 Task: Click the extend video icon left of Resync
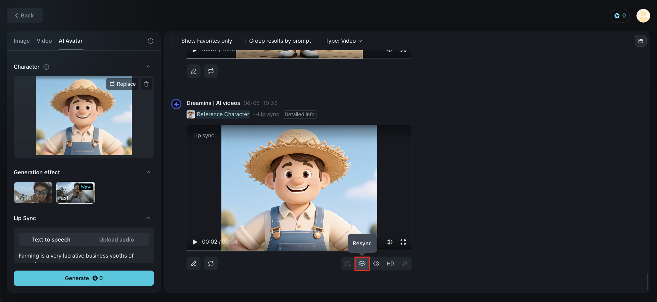point(348,263)
